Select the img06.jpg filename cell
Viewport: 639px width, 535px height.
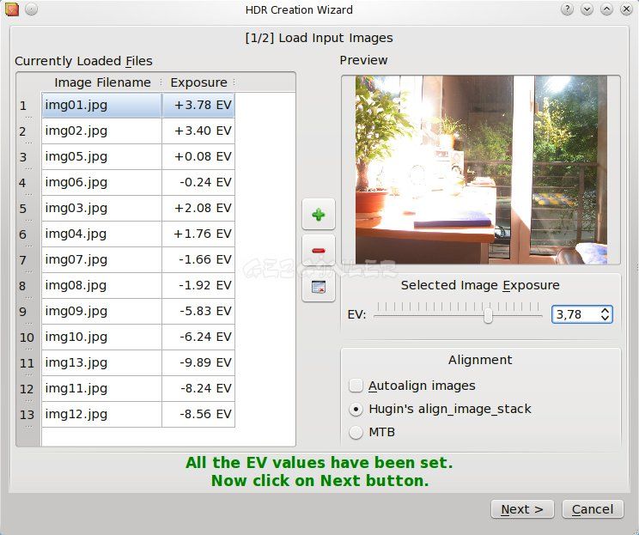click(102, 182)
